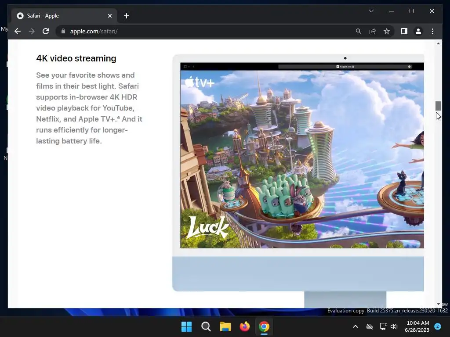Click the scrollbar down arrow
450x337 pixels.
coord(438,304)
